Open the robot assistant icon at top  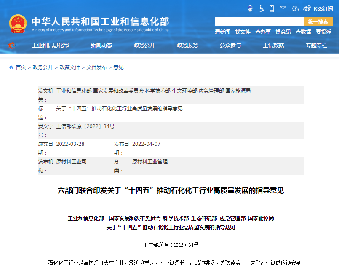click(250, 8)
